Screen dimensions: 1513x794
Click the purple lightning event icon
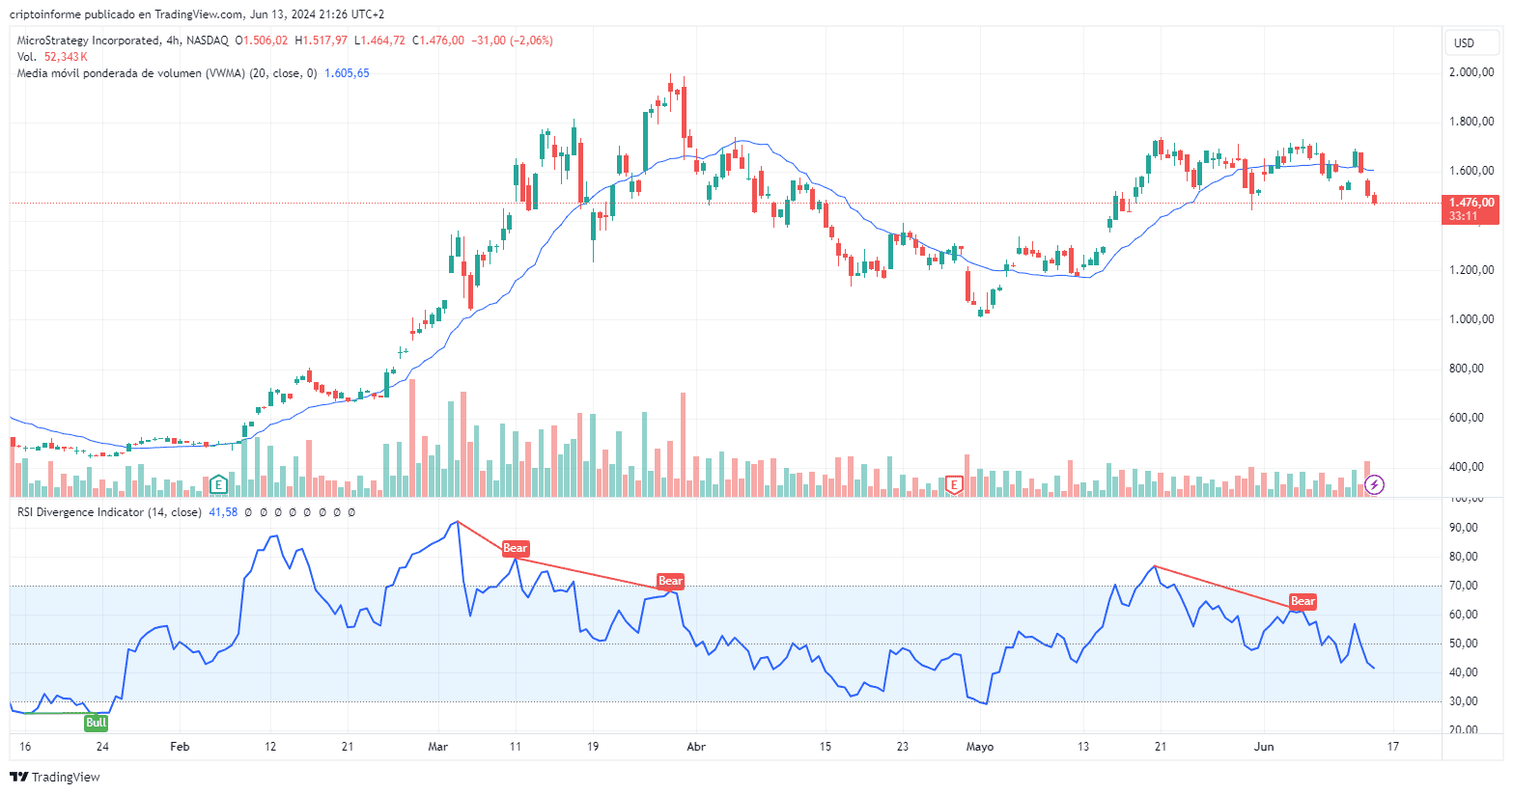pyautogui.click(x=1375, y=484)
